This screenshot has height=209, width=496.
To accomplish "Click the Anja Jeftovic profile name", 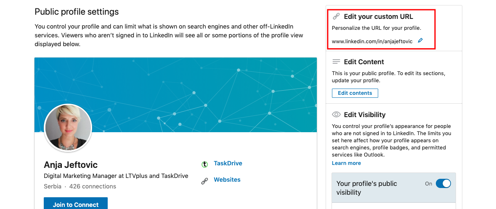I will point(71,165).
